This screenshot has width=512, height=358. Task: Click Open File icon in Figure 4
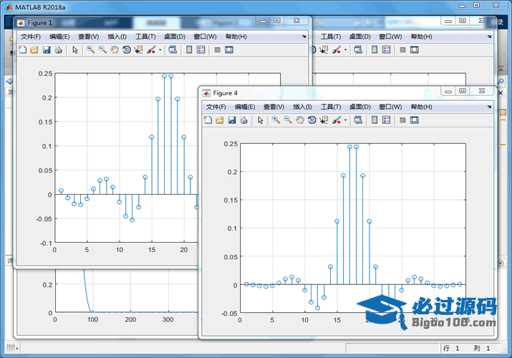220,120
